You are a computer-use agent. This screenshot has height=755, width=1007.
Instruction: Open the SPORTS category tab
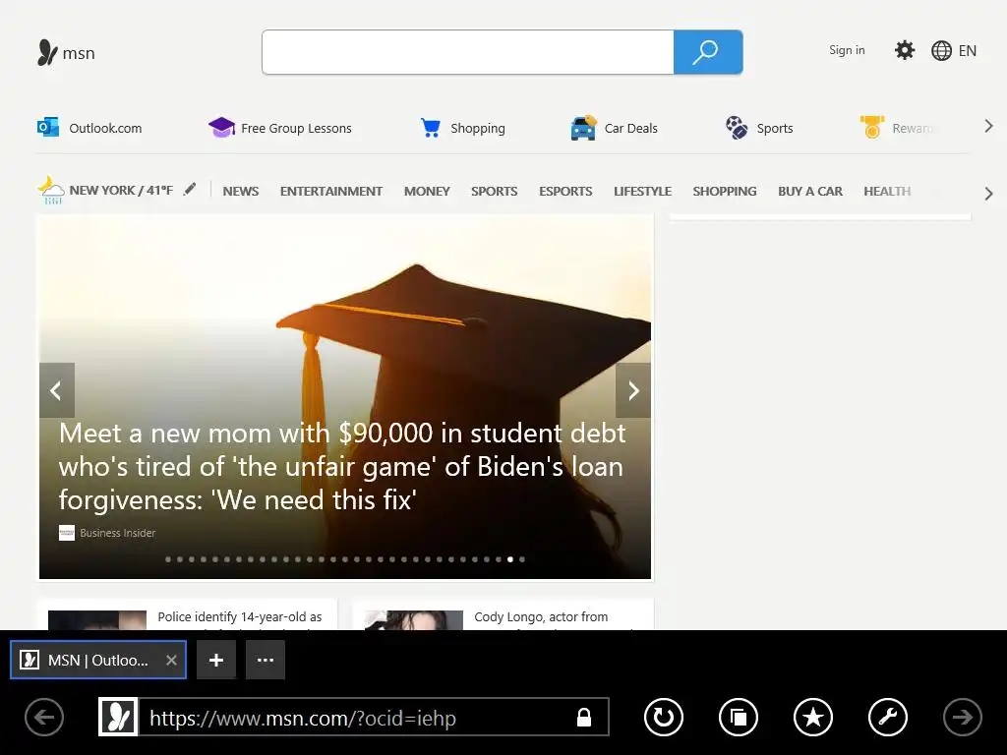[x=494, y=192]
